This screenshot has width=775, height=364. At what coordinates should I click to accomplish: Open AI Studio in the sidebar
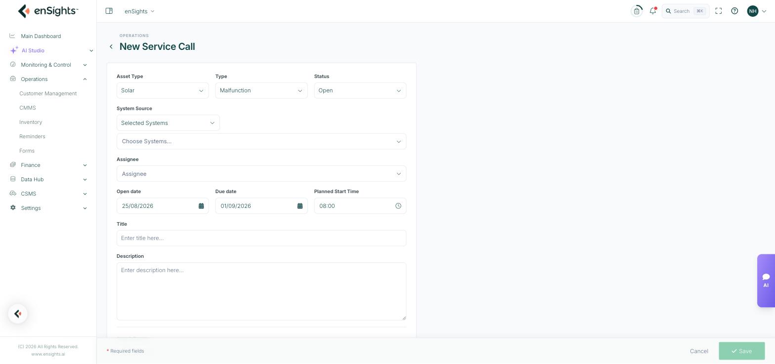[x=33, y=50]
